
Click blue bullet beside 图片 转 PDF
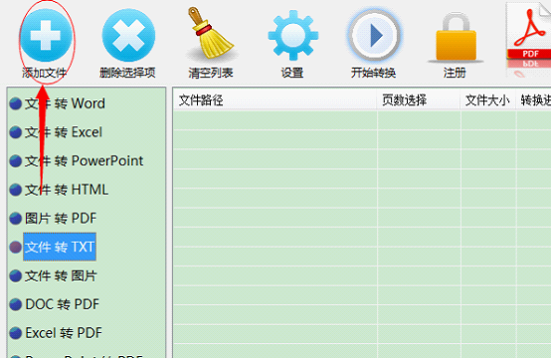[x=16, y=219]
